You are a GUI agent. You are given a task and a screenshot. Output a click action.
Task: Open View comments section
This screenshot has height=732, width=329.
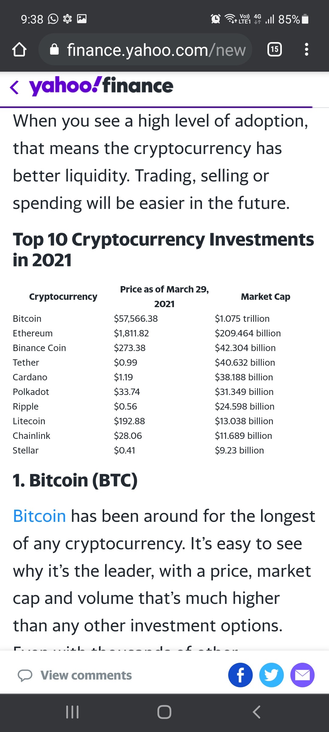[86, 675]
